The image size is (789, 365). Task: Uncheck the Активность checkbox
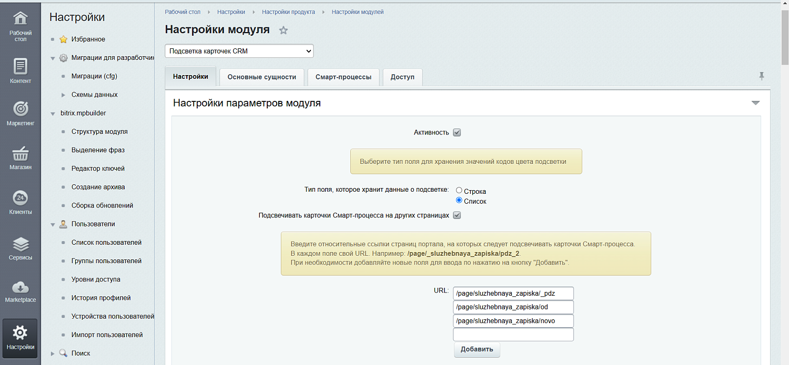(457, 132)
